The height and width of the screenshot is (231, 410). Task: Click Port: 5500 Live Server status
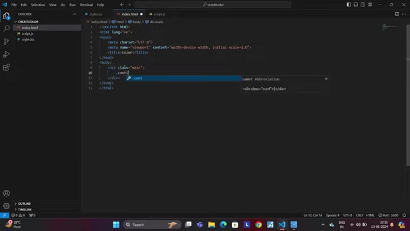[x=388, y=215]
